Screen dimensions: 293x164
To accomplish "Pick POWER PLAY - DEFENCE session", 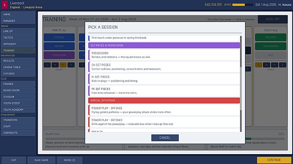I will click(x=164, y=122).
